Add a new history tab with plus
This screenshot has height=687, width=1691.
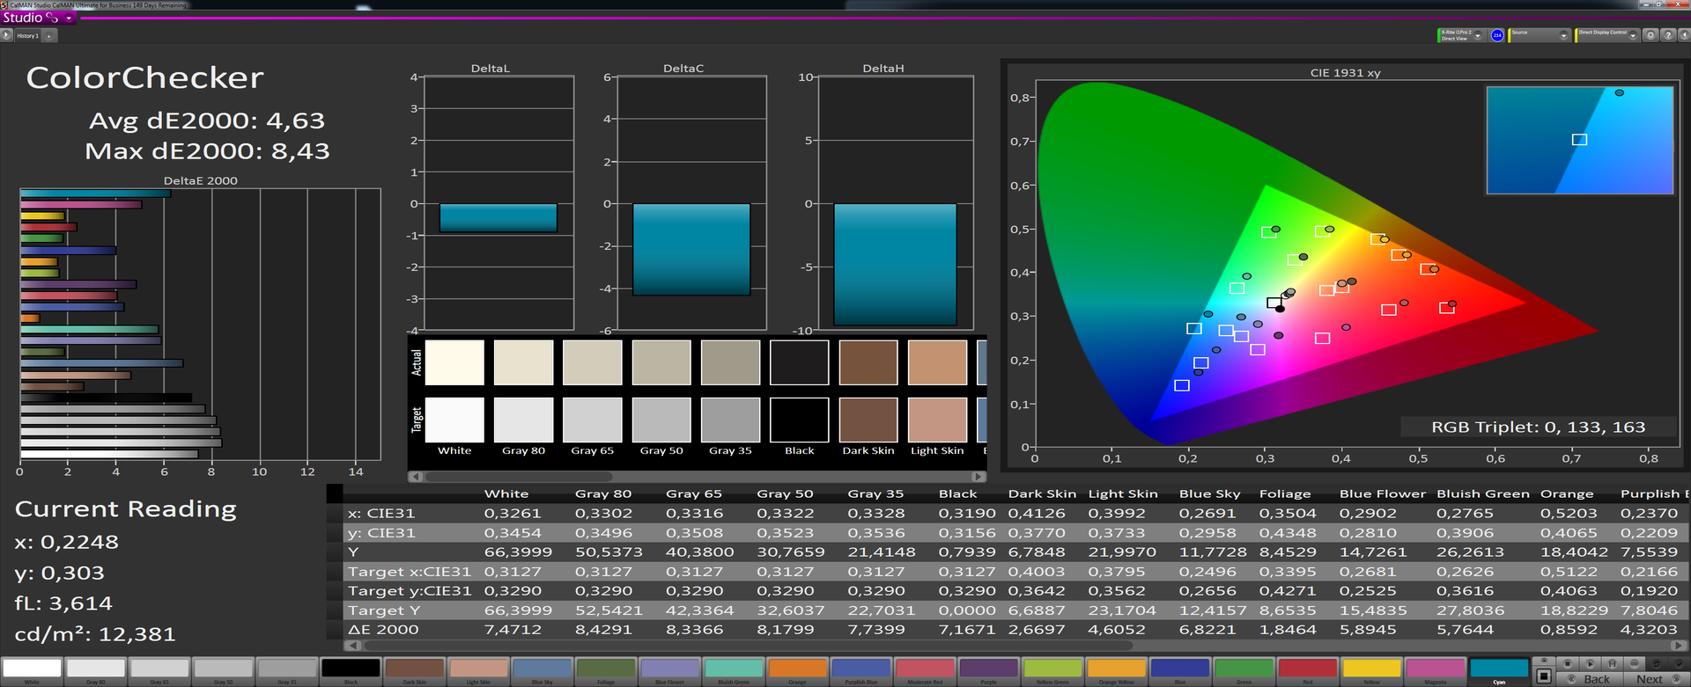pyautogui.click(x=49, y=36)
